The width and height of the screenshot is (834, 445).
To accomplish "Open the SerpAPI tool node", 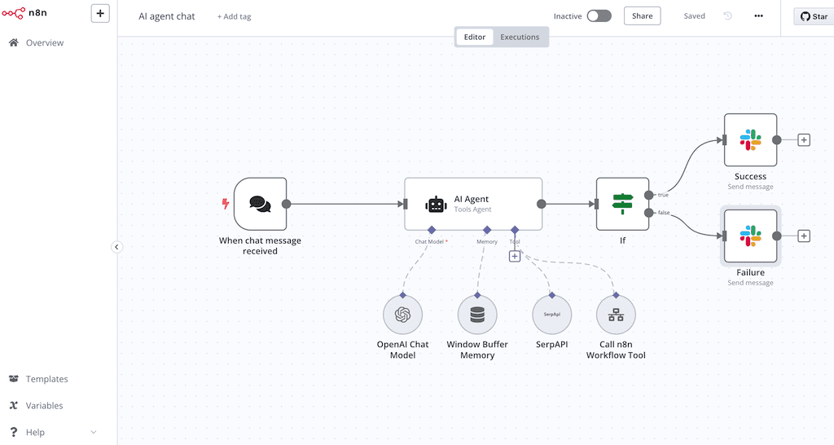I will (552, 315).
